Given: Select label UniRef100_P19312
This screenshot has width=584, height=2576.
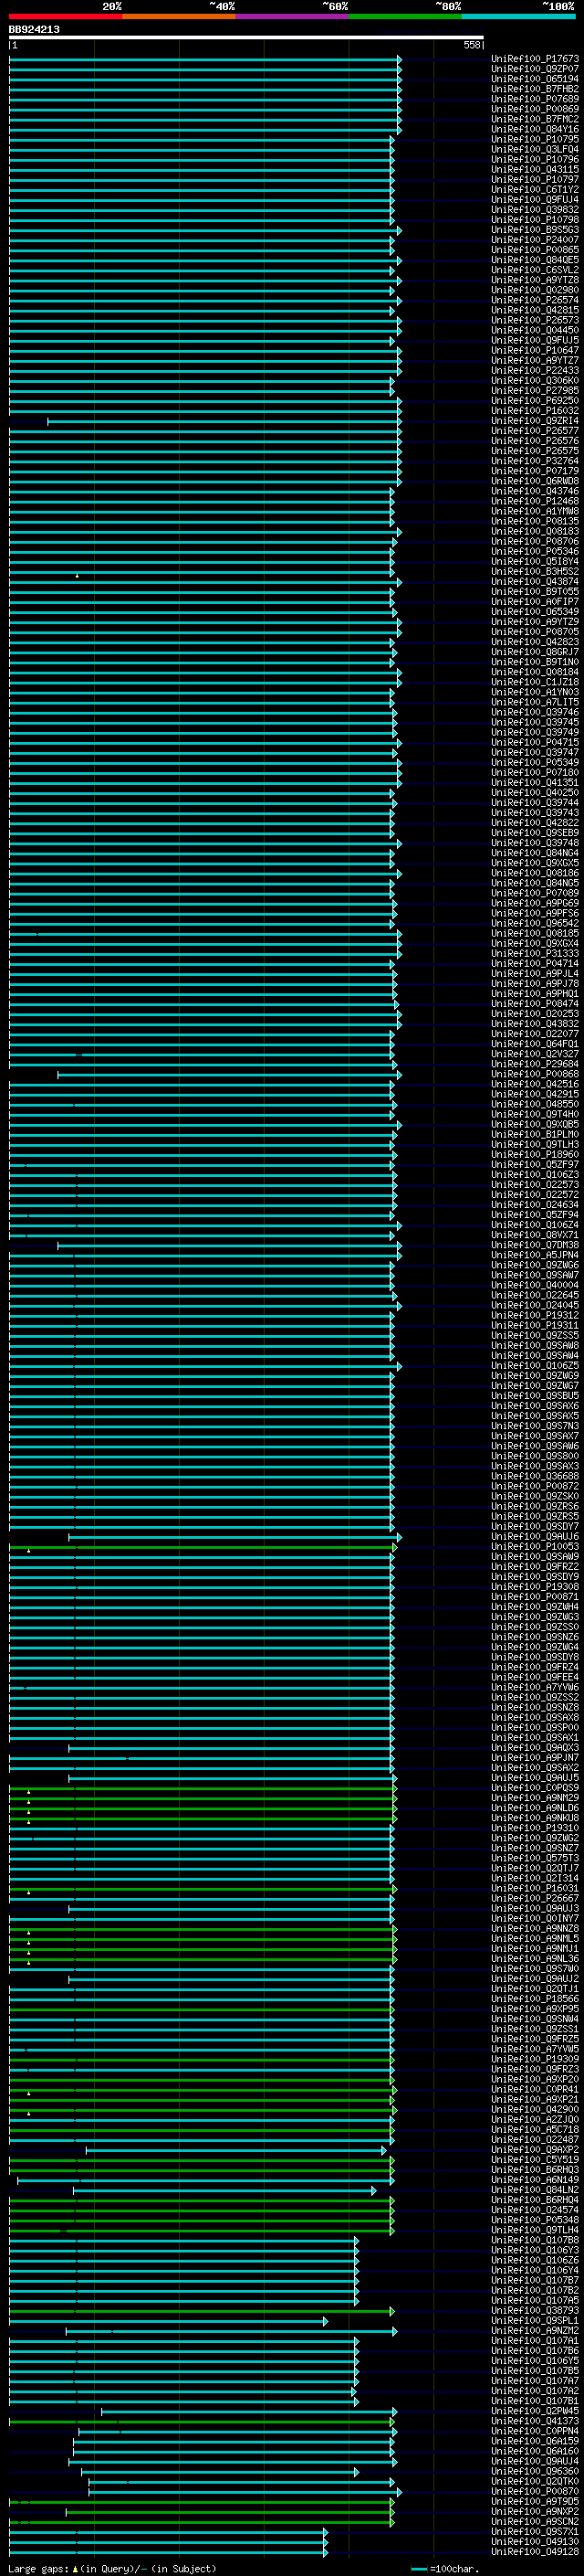Looking at the screenshot, I should (535, 1316).
